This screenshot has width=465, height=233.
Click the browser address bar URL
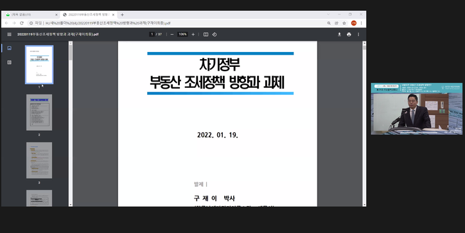pos(108,23)
